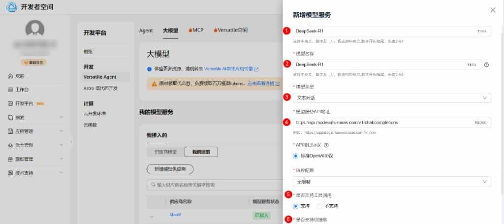Screen dimensions: 504x224
Task: Click the user avatar picture
Action: pos(35,29)
